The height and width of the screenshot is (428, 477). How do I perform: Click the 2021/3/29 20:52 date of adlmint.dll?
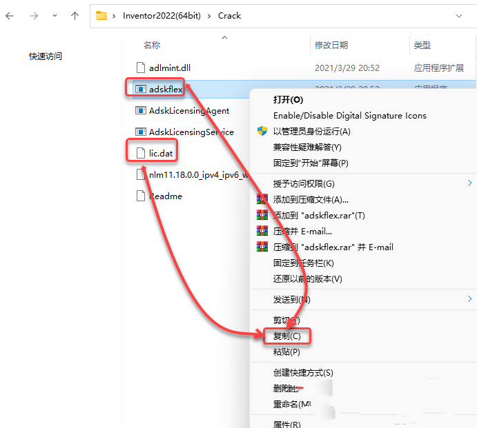tap(347, 68)
